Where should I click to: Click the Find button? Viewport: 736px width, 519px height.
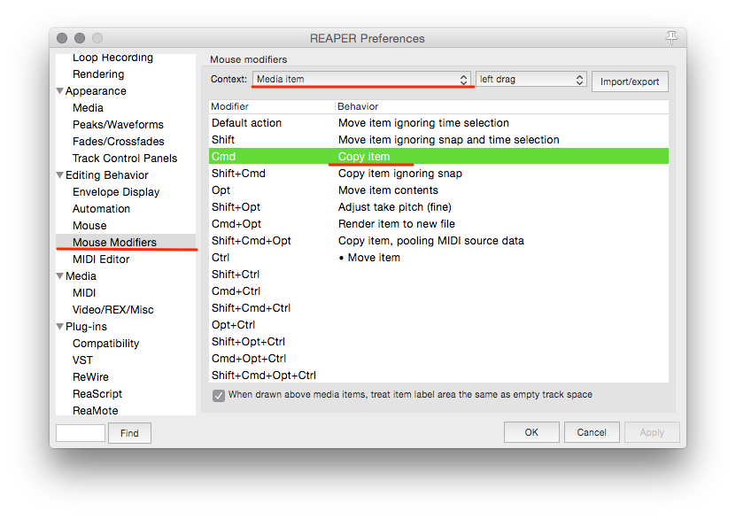129,433
